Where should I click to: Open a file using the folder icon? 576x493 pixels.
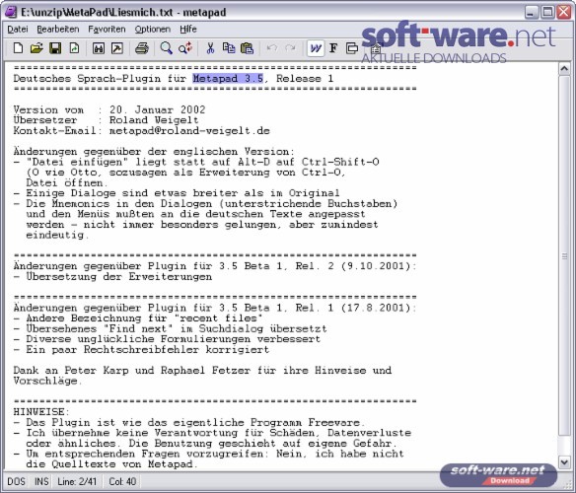tap(36, 48)
